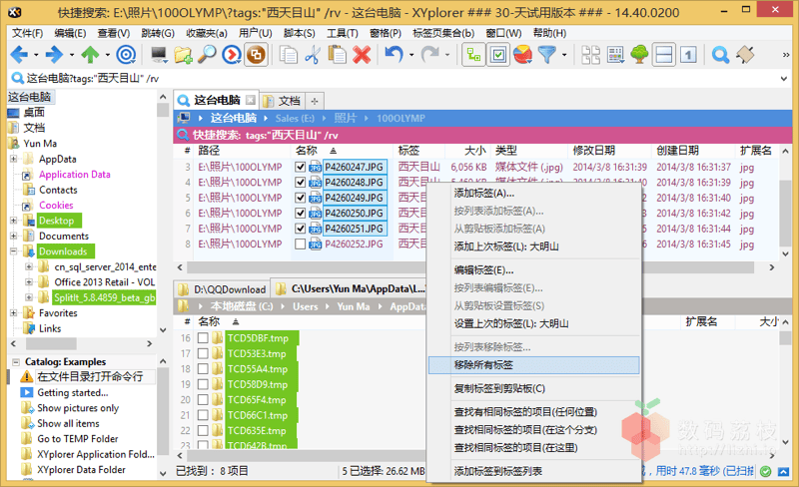
Task: Copy selected files with toolbar Copy icon
Action: point(289,55)
